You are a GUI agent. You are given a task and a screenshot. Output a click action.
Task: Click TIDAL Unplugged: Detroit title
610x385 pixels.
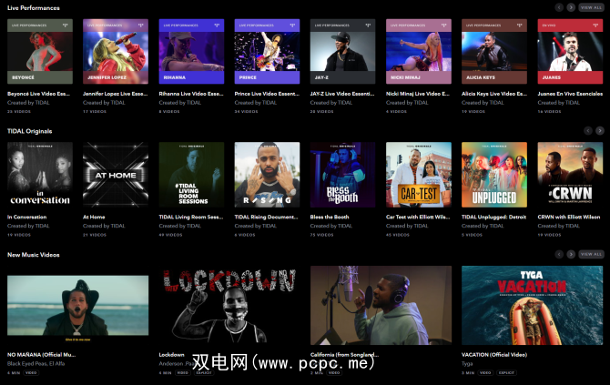click(x=493, y=217)
